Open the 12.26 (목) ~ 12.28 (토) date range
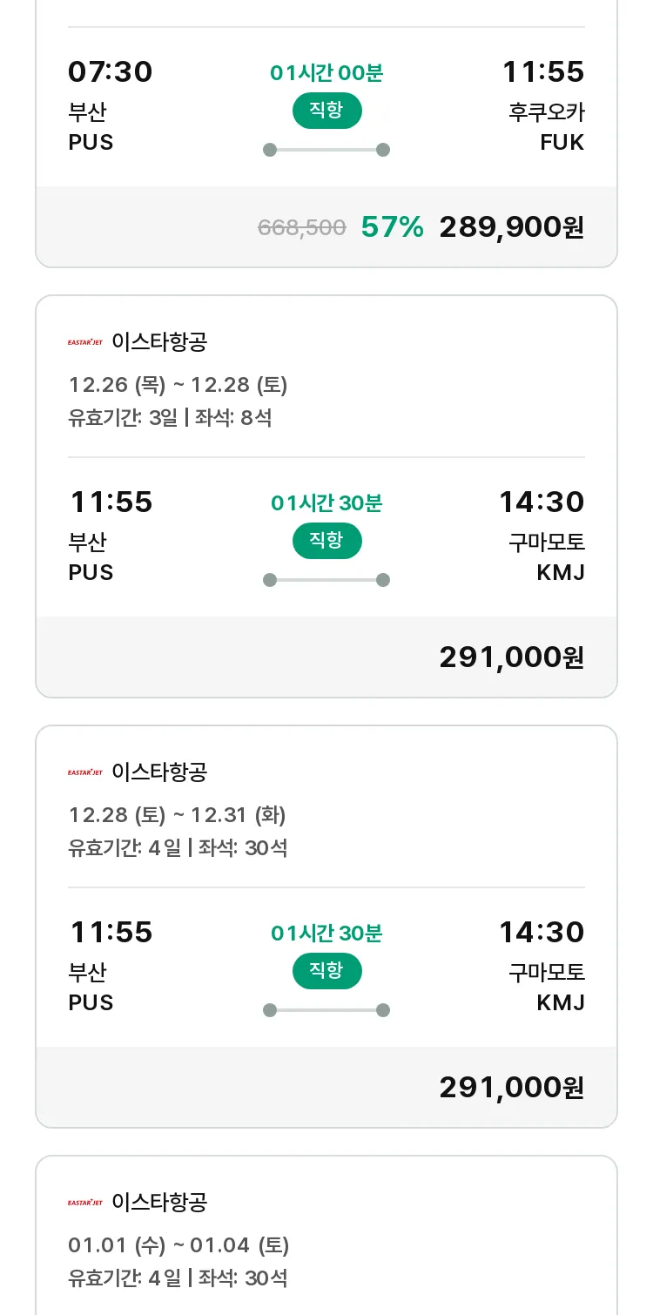Image resolution: width=653 pixels, height=1315 pixels. (x=178, y=385)
